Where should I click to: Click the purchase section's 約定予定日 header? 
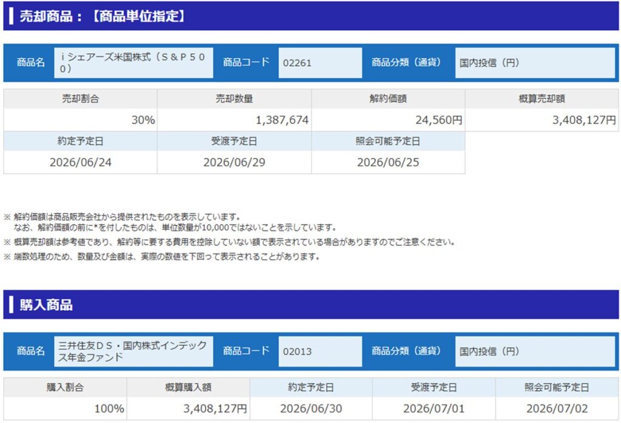[x=311, y=387]
